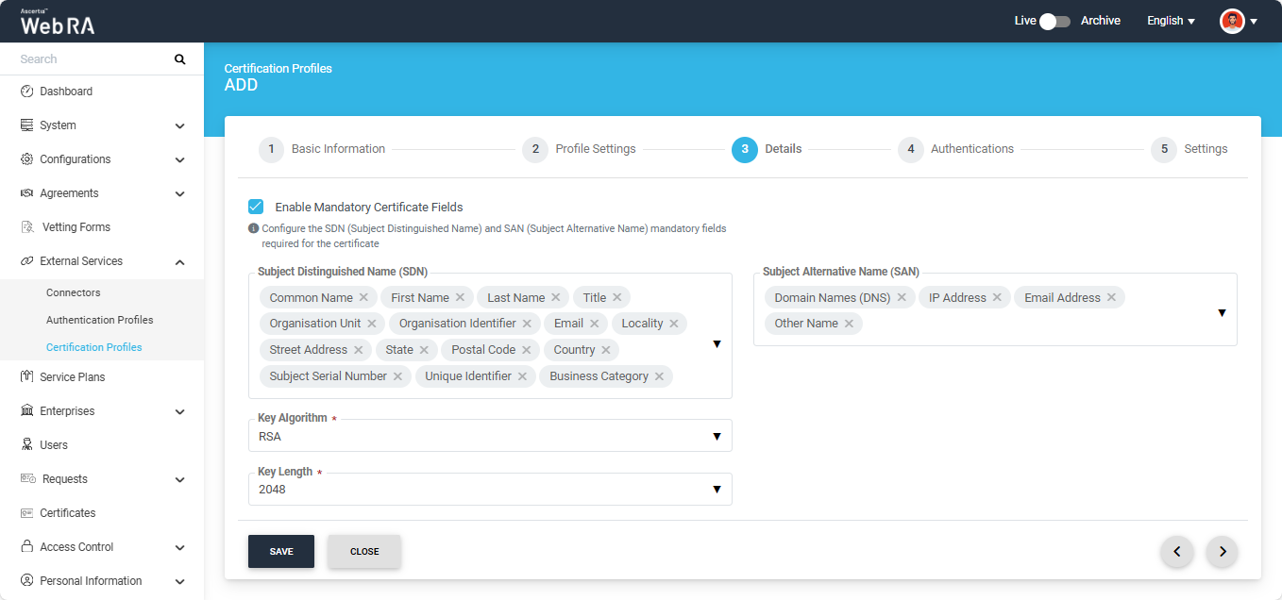
Task: Uncheck Enable Mandatory Certificate Fields
Action: [256, 207]
